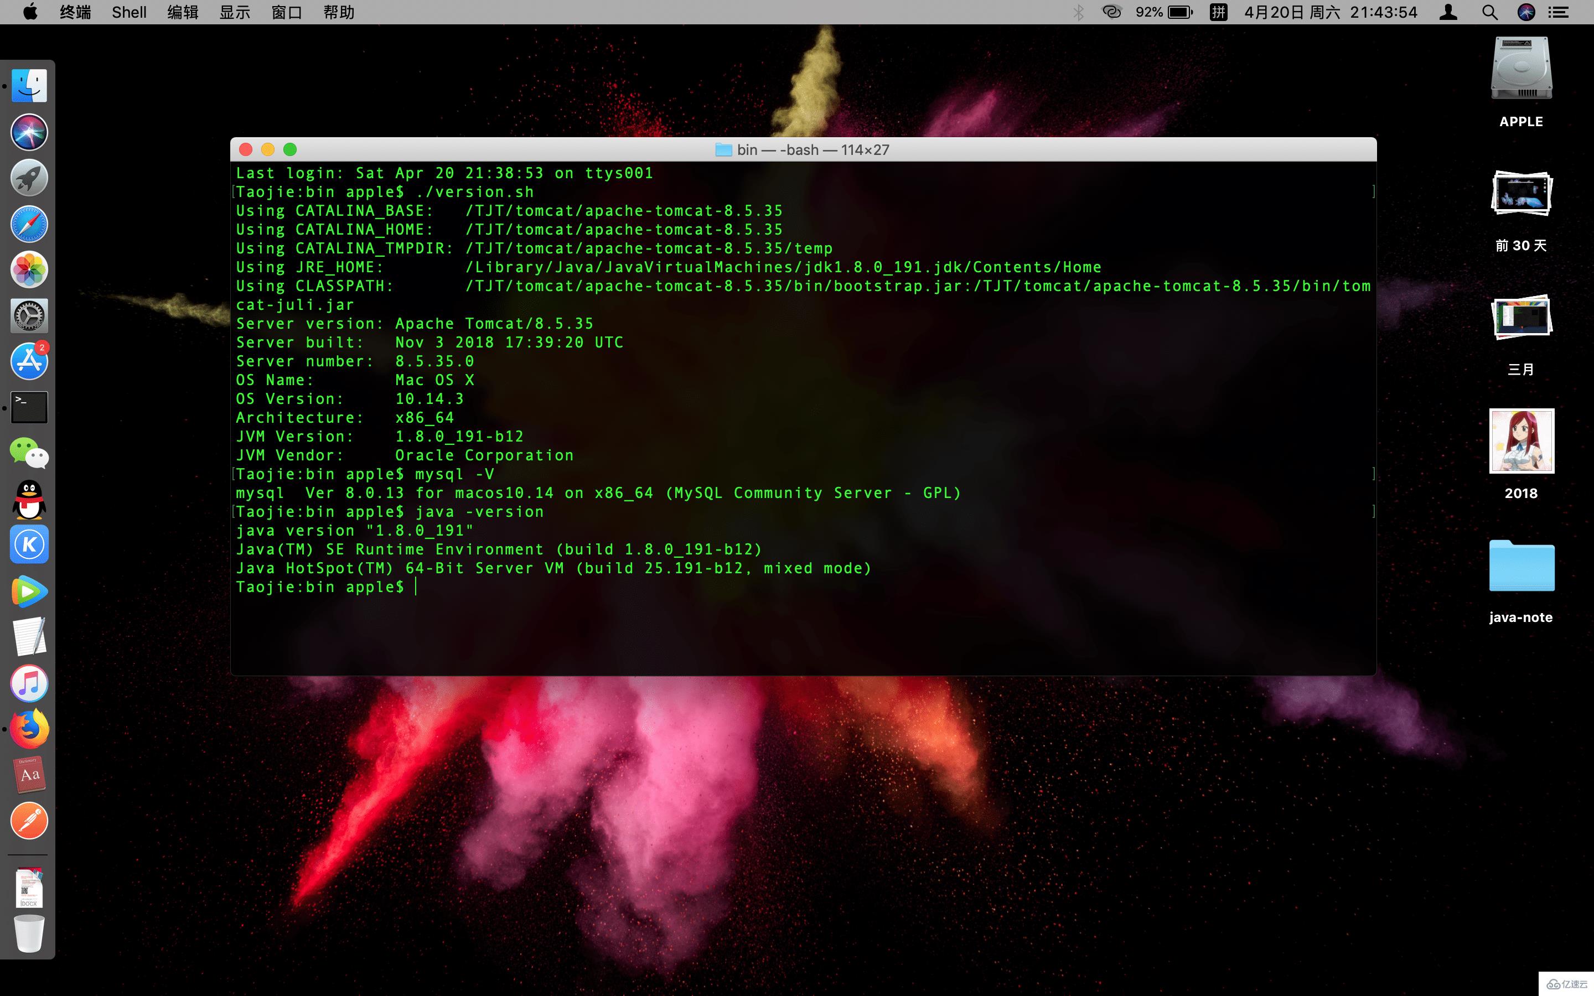
Task: Open Postman orange icon in dock
Action: (x=29, y=821)
